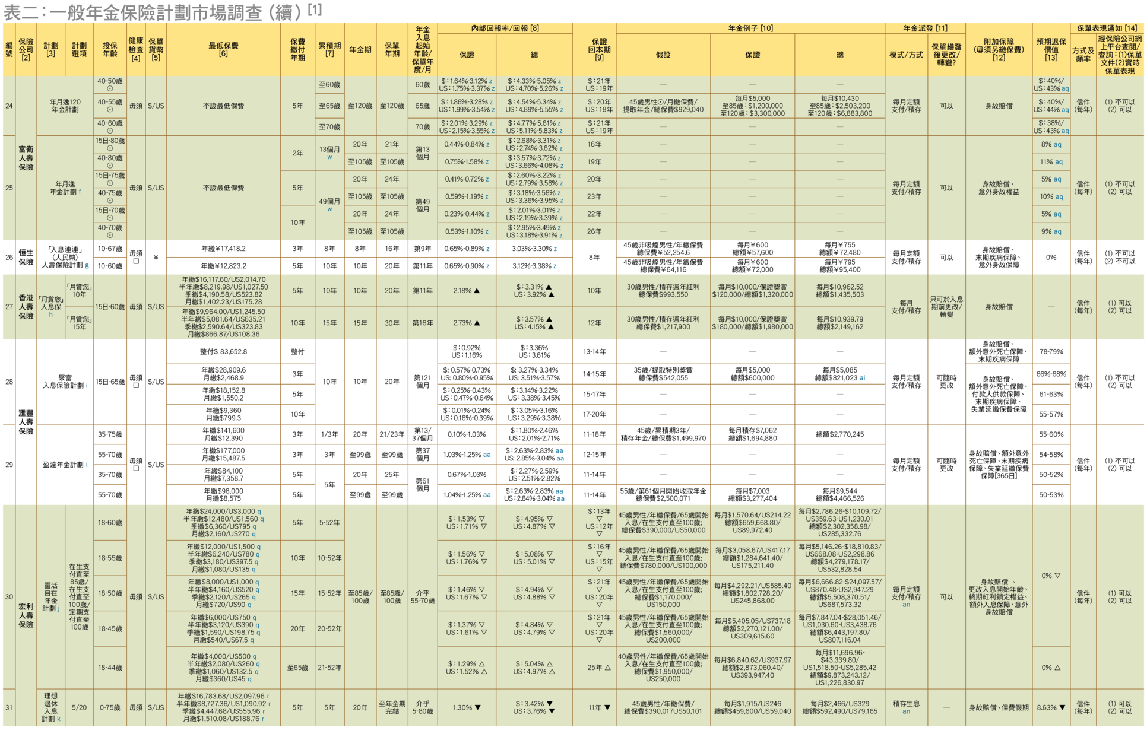Click the 方式及頻率 sub-header
The image size is (1147, 737).
1083,55
